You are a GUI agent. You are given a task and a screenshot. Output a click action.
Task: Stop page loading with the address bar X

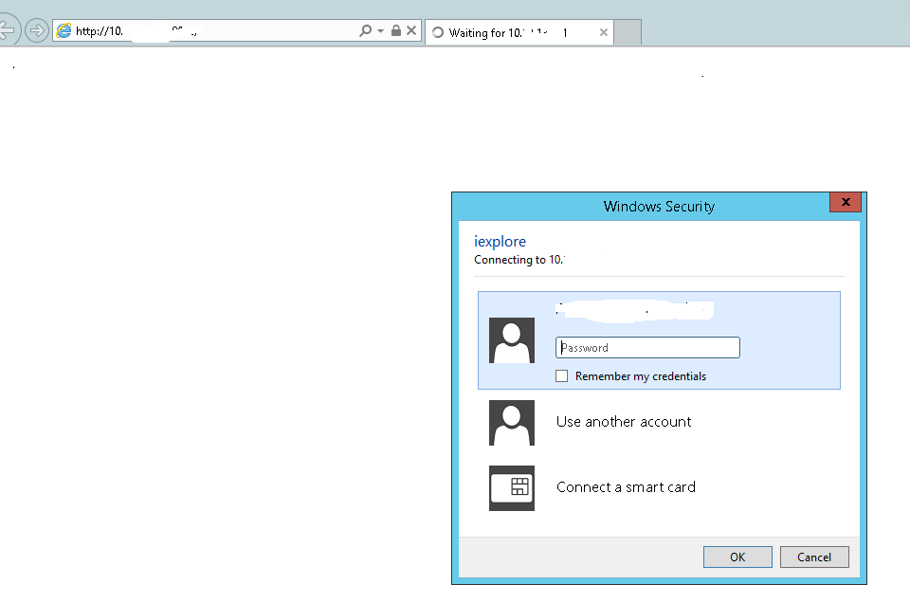tap(410, 30)
